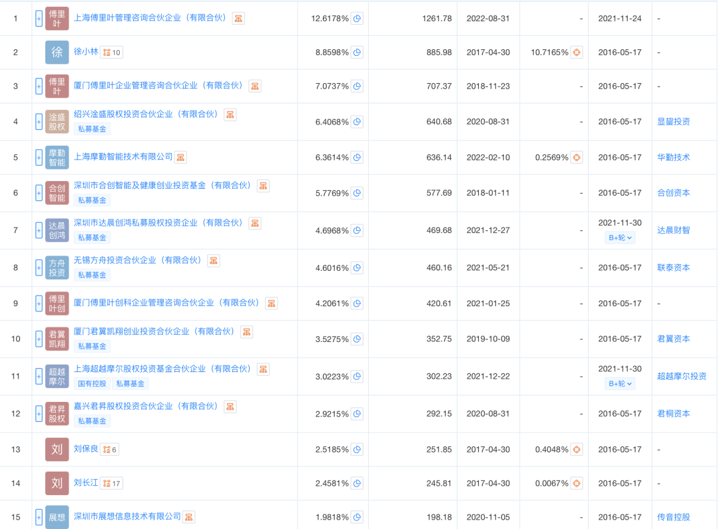This screenshot has height=529, width=719.
Task: Open equity structure icon for 上海摩勤智能技术有限公司
Action: point(180,158)
